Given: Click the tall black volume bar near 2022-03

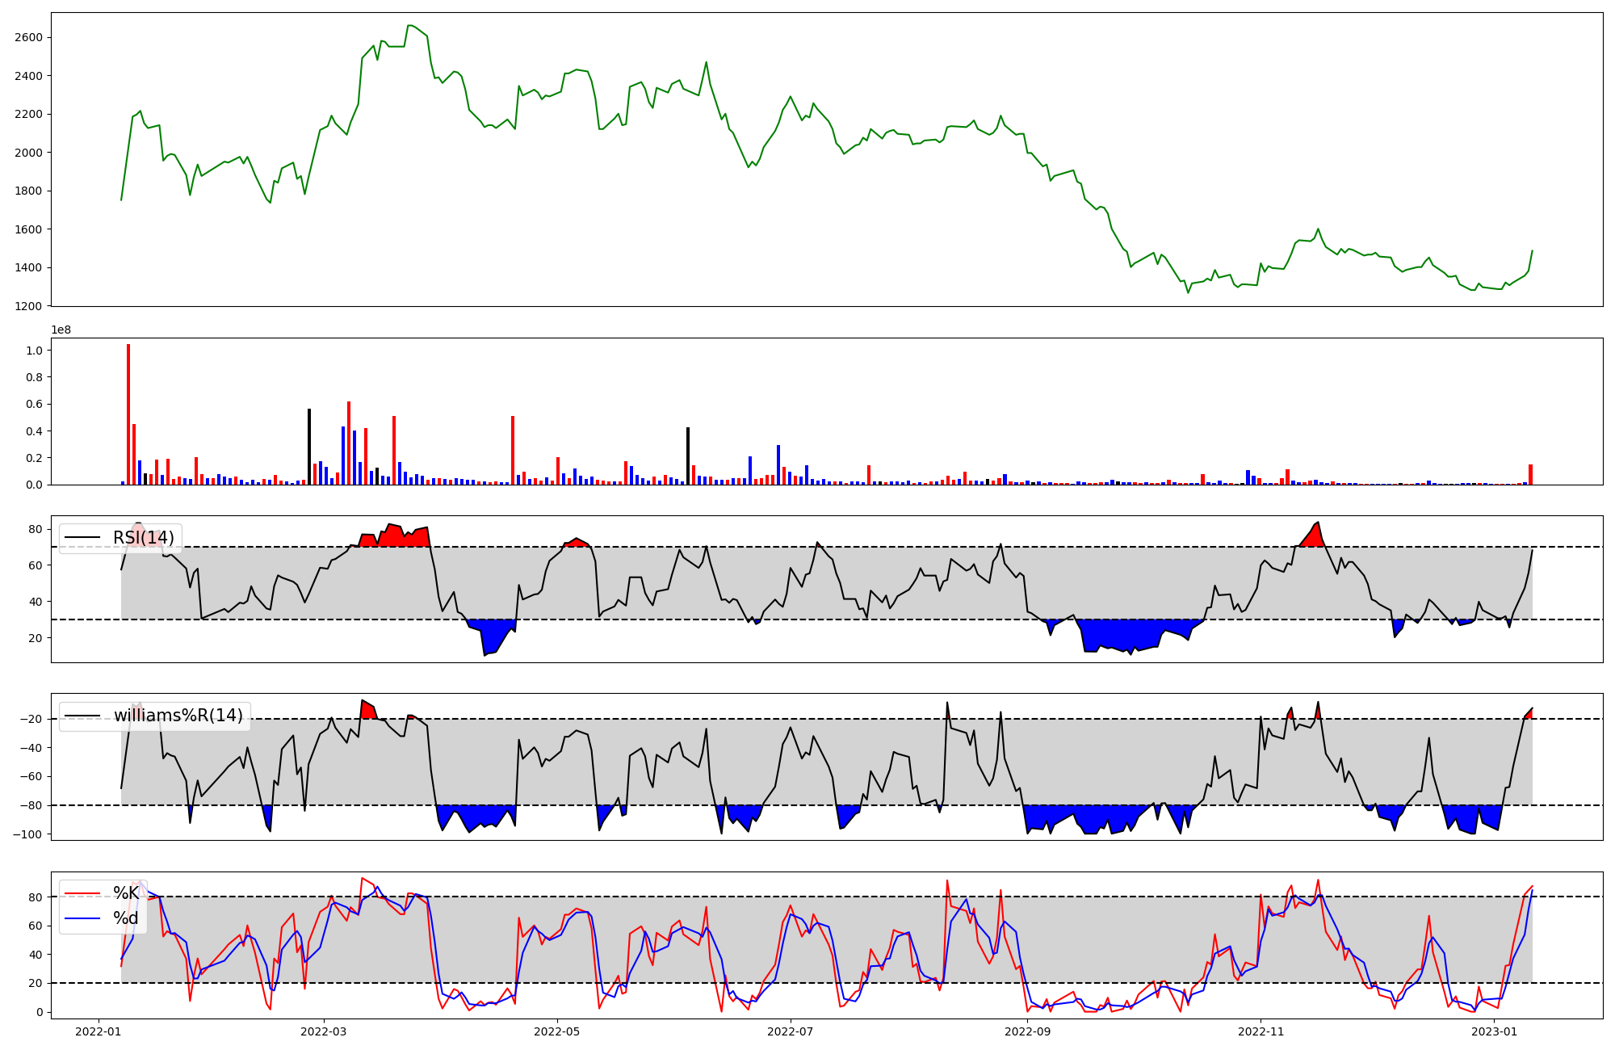Looking at the screenshot, I should (309, 446).
